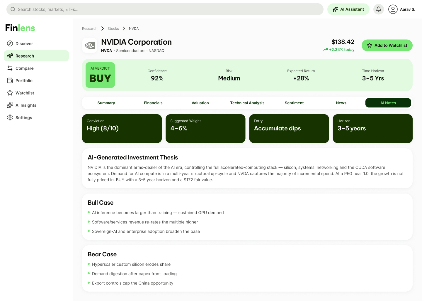Click chevron after Research breadcrumb
The image size is (422, 301).
point(103,28)
